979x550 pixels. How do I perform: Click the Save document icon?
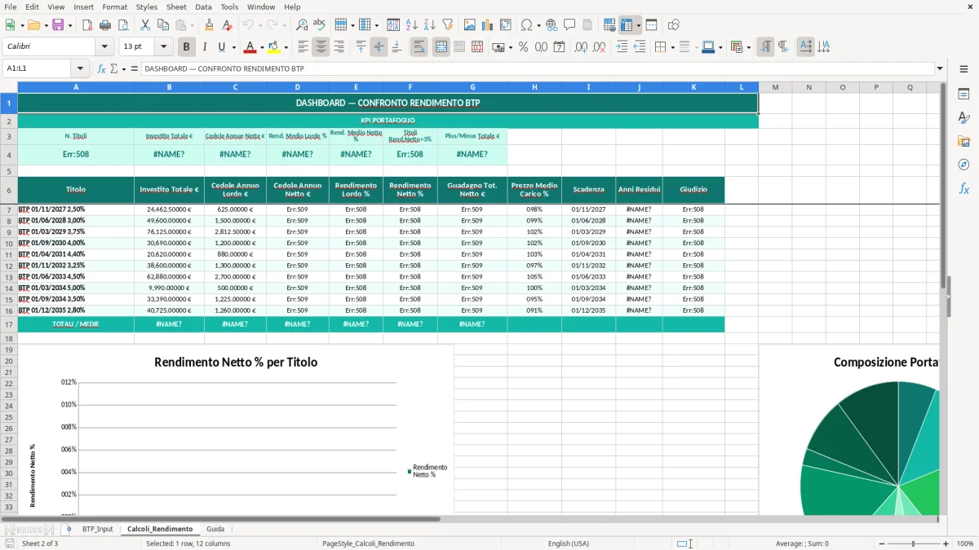click(58, 25)
